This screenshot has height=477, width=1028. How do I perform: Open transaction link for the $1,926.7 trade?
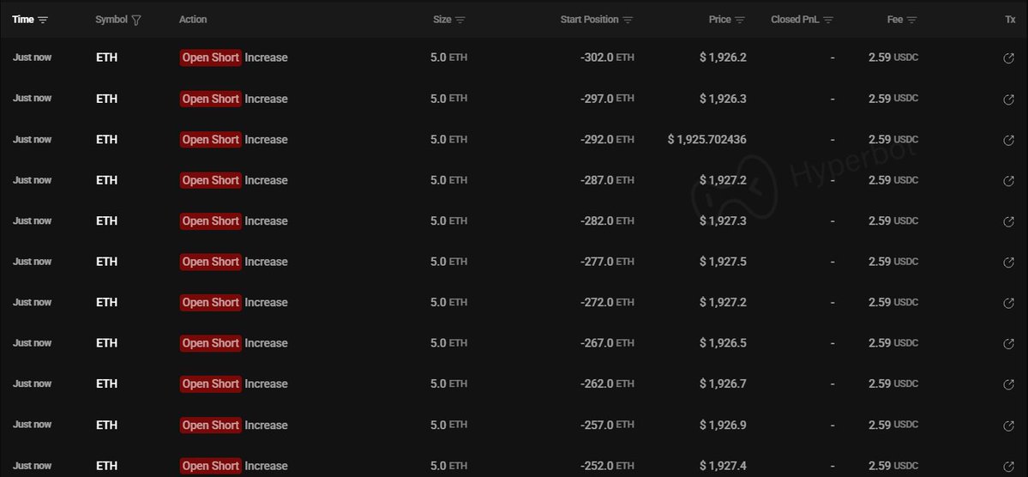1009,384
